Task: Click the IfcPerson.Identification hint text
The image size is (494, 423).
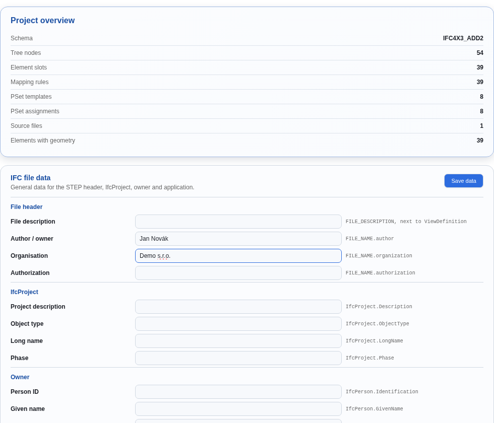Action: click(x=382, y=392)
